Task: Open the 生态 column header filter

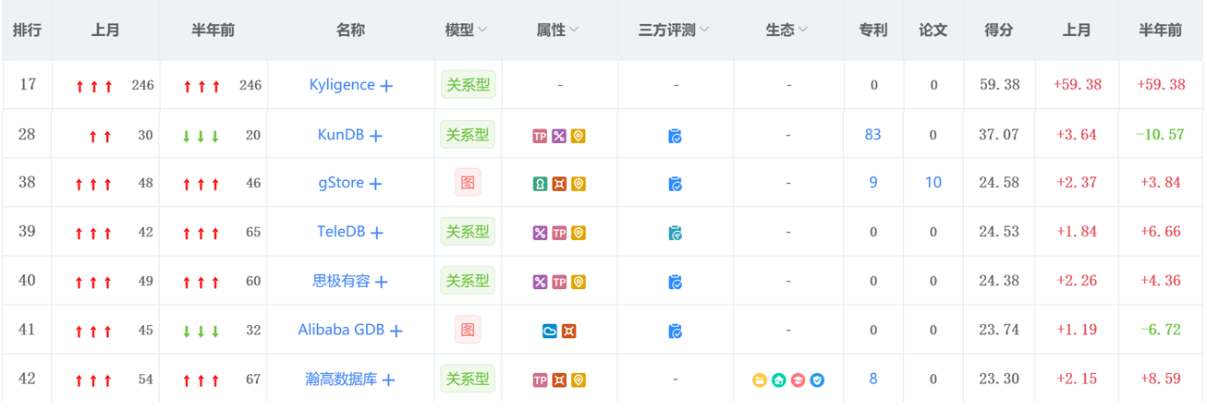Action: [802, 30]
